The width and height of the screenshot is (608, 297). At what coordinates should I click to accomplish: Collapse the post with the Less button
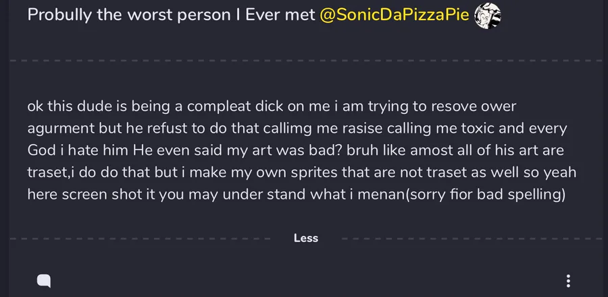[x=306, y=238]
